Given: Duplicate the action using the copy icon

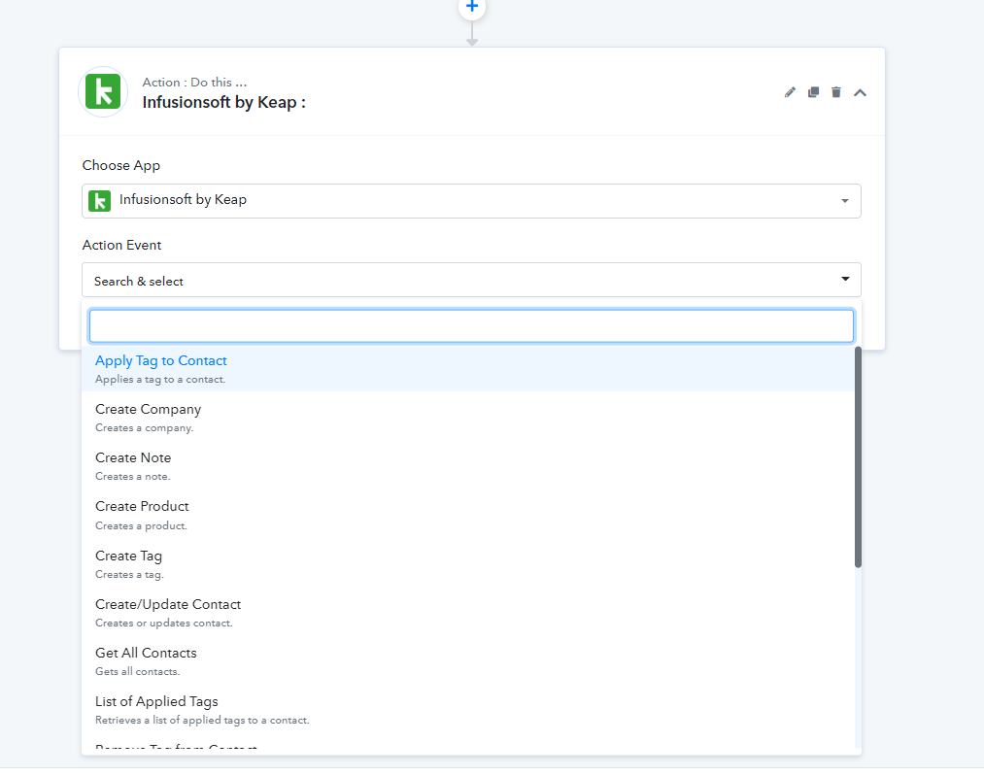Looking at the screenshot, I should [x=813, y=92].
